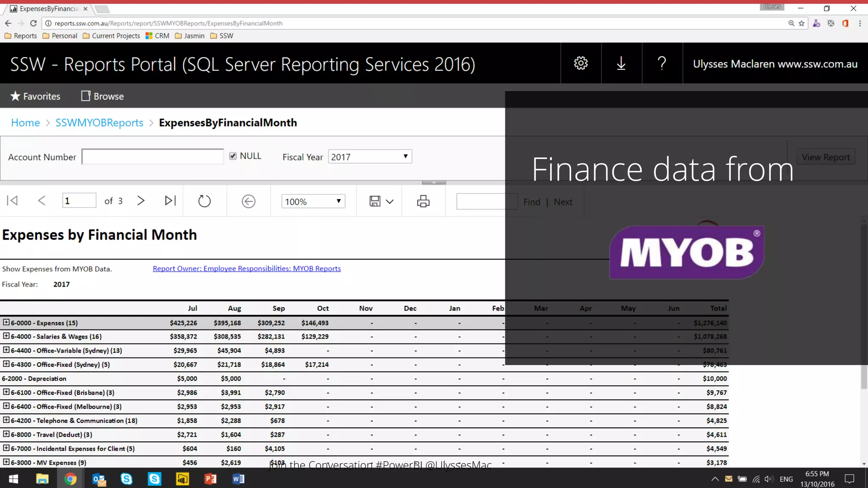
Task: Go to SSWMYOBReports breadcrumb
Action: pyautogui.click(x=99, y=122)
